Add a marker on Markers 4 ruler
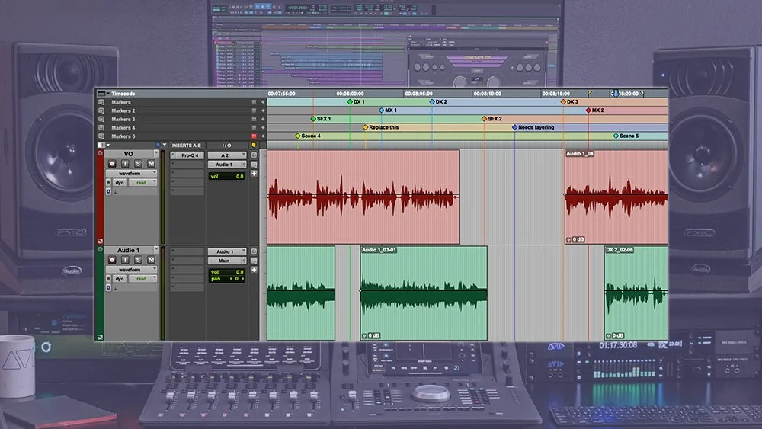The image size is (762, 429). point(263,128)
